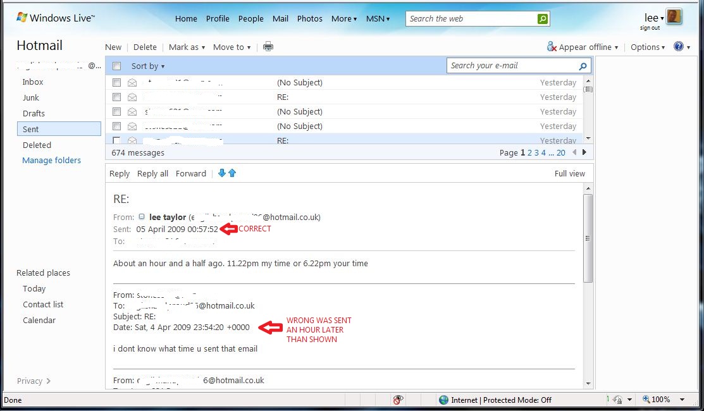Viewport: 704px width, 411px height.
Task: Click next page arrow in pagination
Action: tap(584, 152)
